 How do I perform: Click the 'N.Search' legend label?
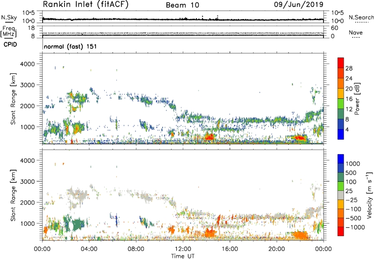[361, 17]
